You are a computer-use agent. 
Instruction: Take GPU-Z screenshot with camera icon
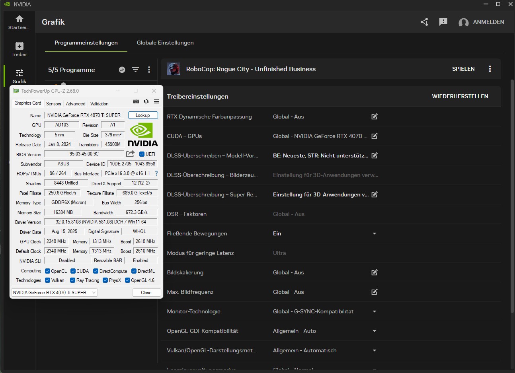136,101
